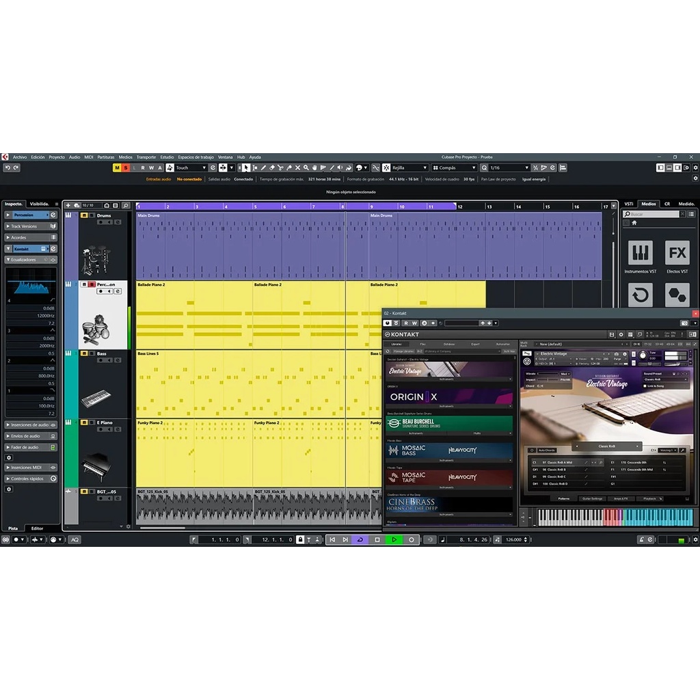700x700 pixels.
Task: Open the Proyecto menu
Action: [57, 157]
